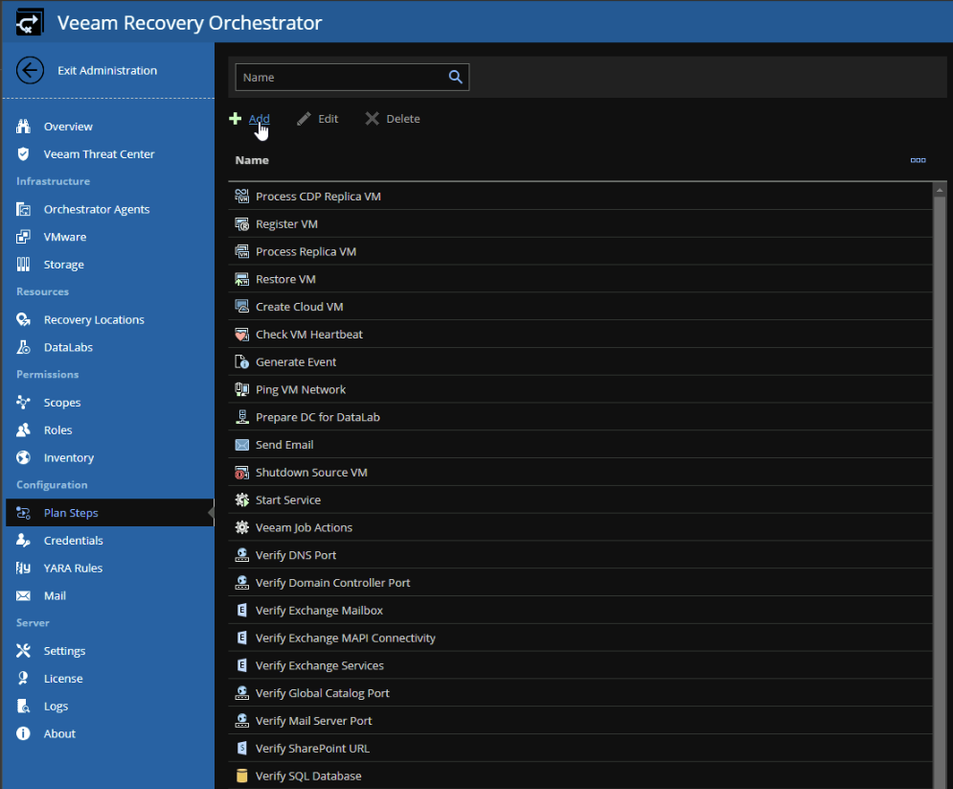The image size is (953, 789).
Task: Select the Create Cloud VM step
Action: coord(579,307)
